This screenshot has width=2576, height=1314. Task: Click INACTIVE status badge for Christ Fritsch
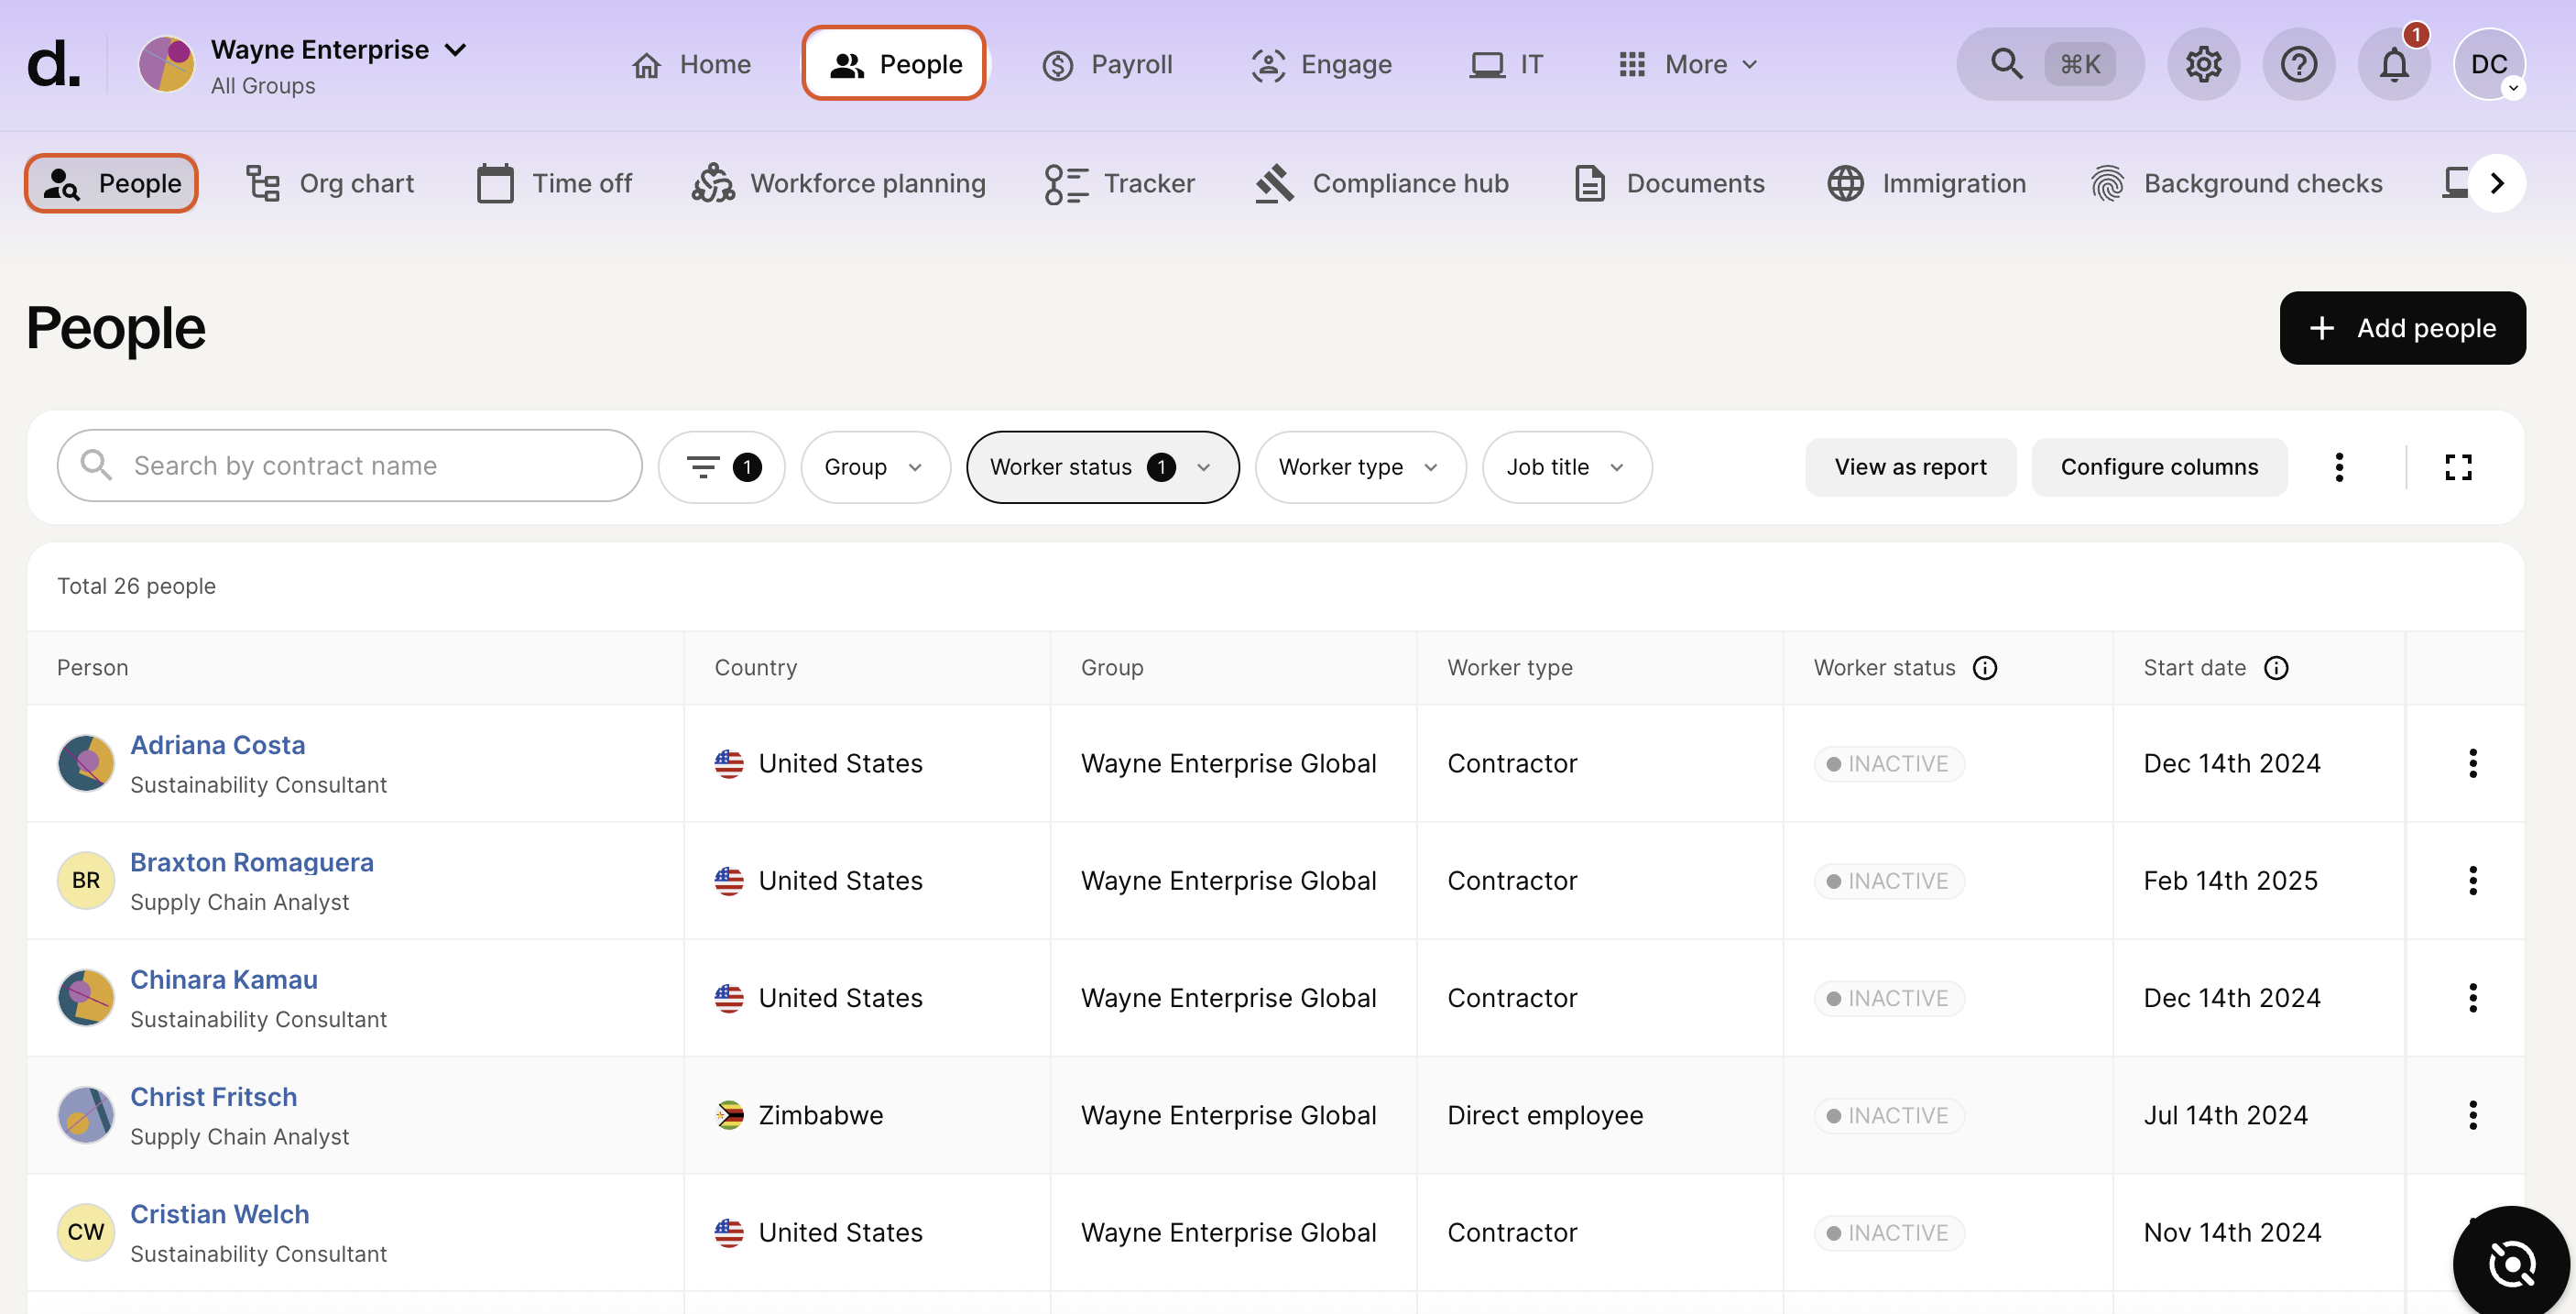[1889, 1115]
